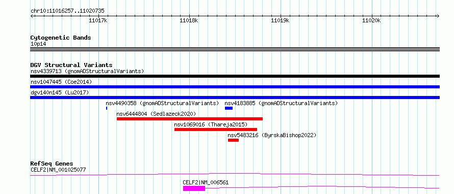Click the nsv1069016 (Thareja2015) label
The width and height of the screenshot is (454, 194).
click(x=211, y=124)
